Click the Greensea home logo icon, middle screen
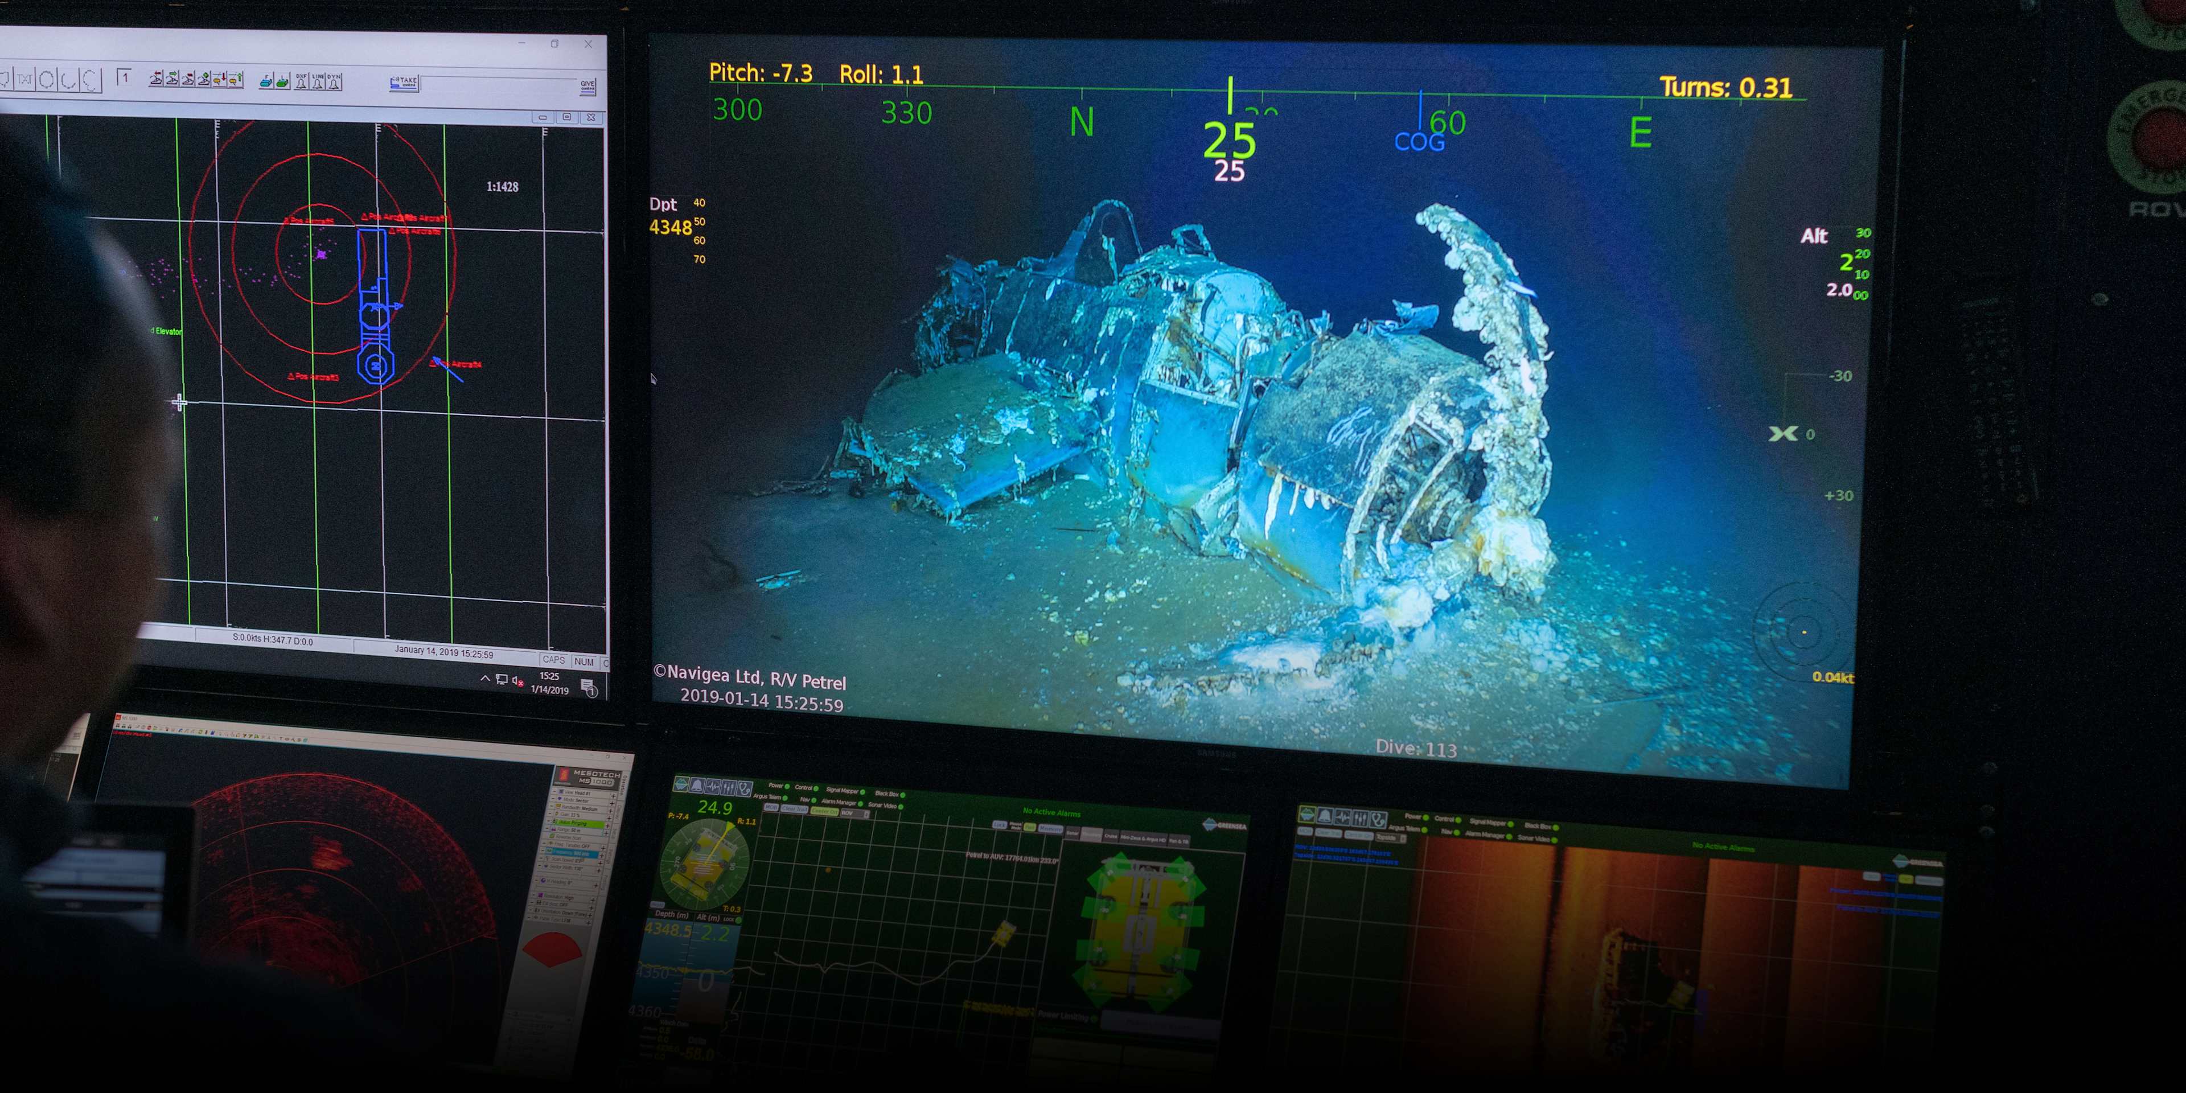 tap(681, 785)
